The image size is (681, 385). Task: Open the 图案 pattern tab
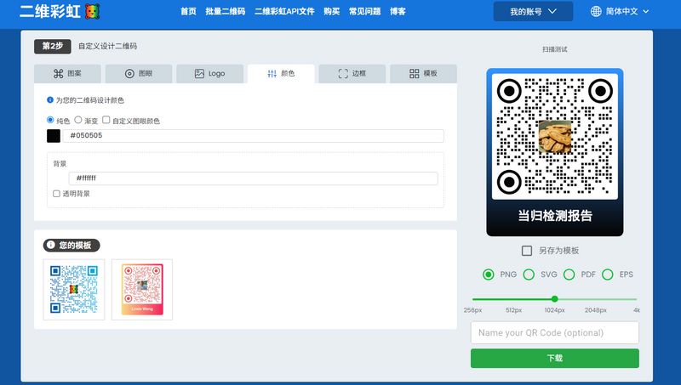67,74
